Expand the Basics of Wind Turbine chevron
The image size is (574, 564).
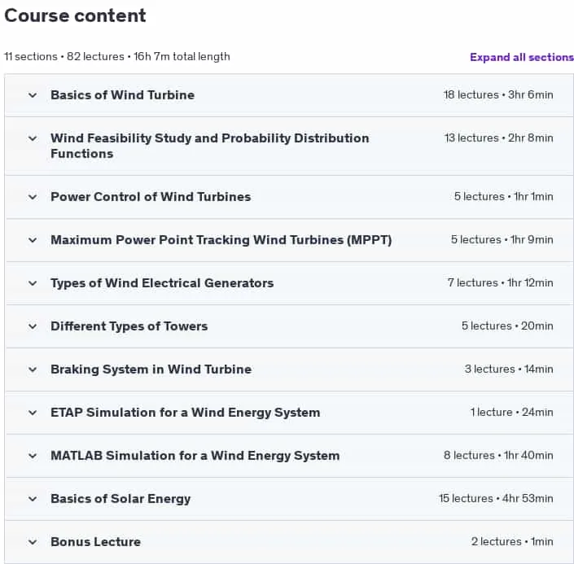(x=33, y=95)
